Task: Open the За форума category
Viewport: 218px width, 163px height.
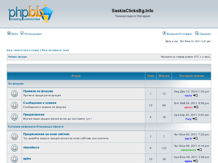Action: pyautogui.click(x=16, y=84)
